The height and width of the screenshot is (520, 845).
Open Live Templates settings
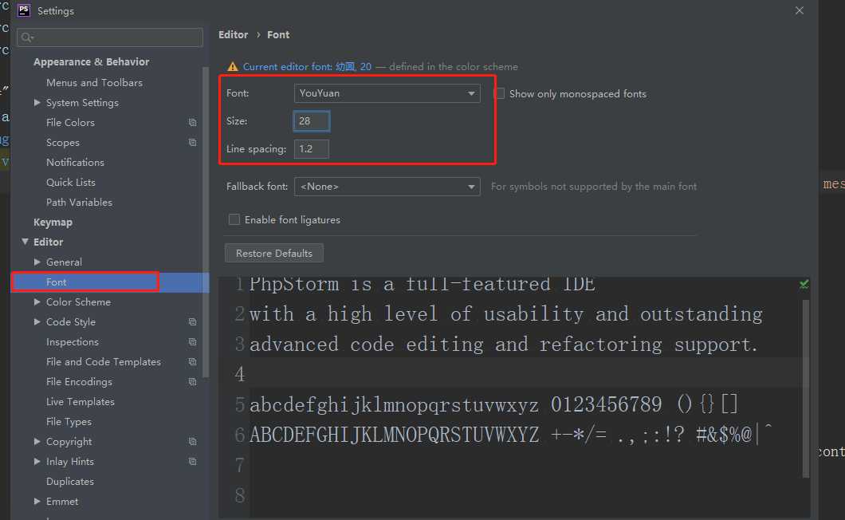81,402
